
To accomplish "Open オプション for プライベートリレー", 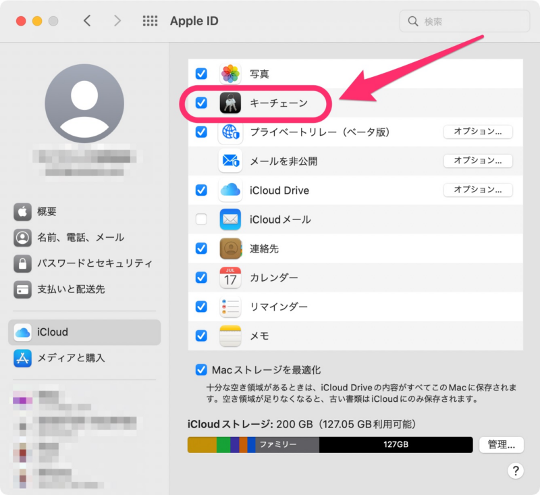I will click(478, 132).
